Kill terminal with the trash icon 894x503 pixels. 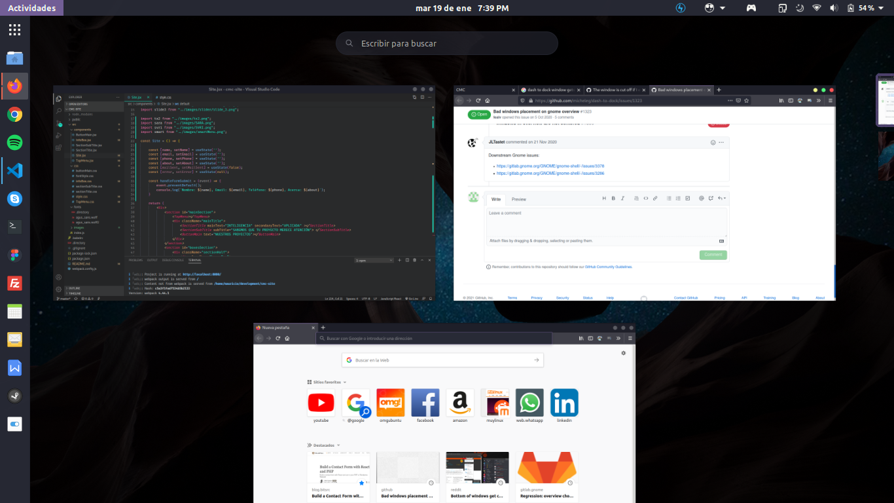tap(414, 260)
